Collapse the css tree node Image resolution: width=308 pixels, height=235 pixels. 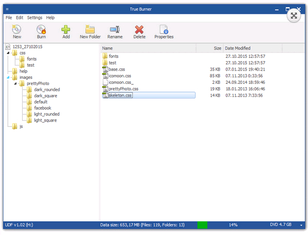(x=8, y=53)
